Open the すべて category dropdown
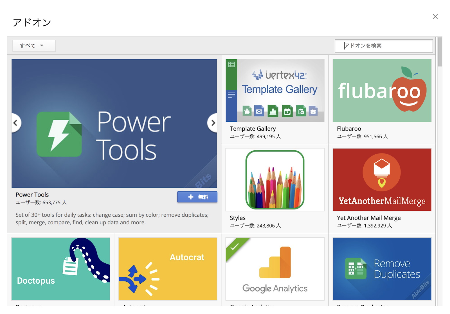Viewport: 450px width, 314px height. pos(34,46)
